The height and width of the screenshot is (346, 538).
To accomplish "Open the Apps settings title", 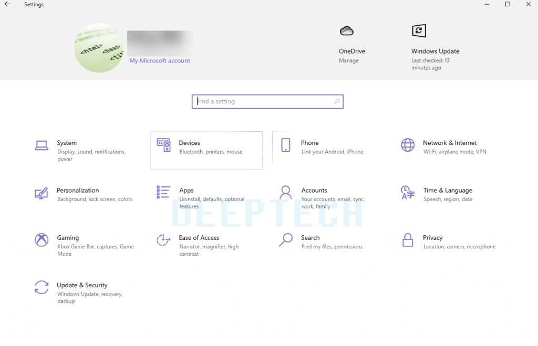I will click(x=187, y=190).
